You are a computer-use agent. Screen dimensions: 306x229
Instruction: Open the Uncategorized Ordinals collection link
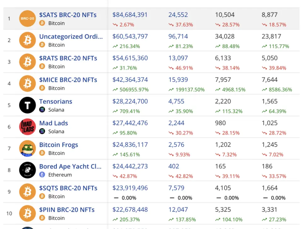pyautogui.click(x=71, y=36)
